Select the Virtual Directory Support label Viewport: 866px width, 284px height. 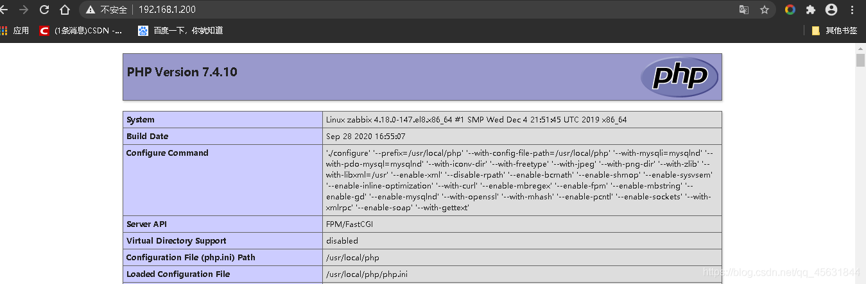coord(177,241)
